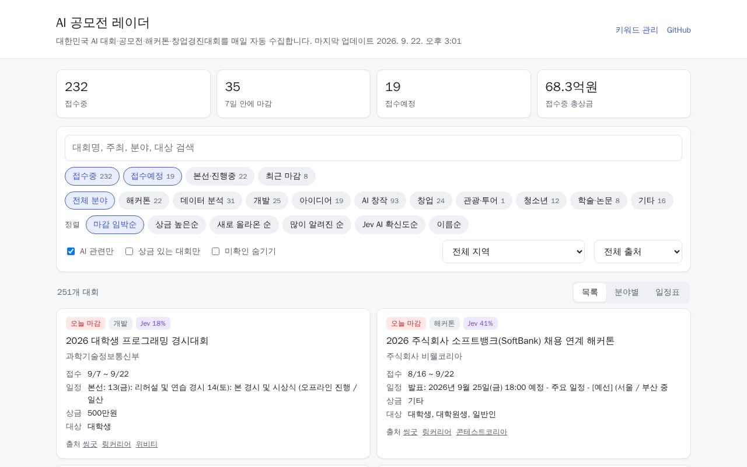Switch to the 목록 view tab
Viewport: 747px width, 467px height.
coord(590,292)
